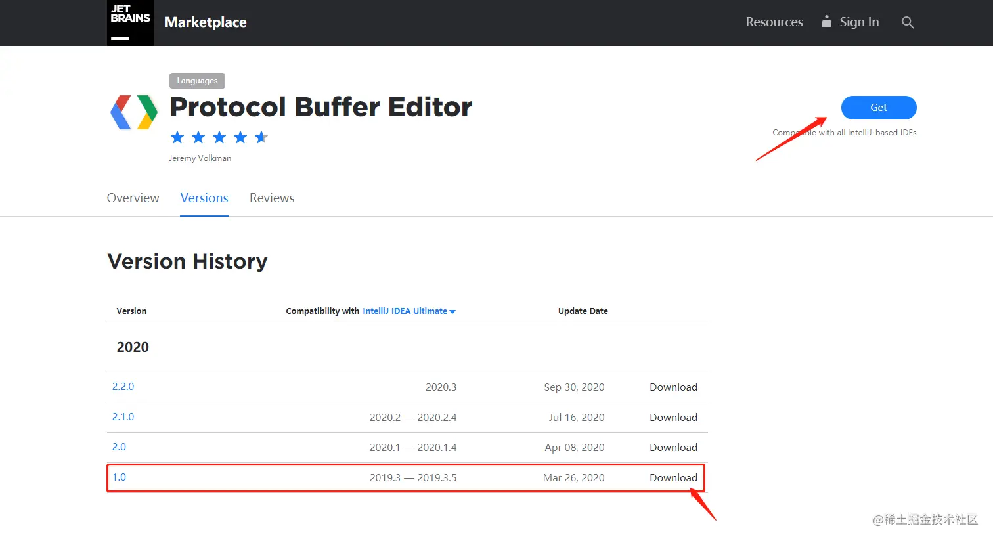
Task: Open the IntelliJ IDEA Ultimate compatibility dropdown
Action: [409, 311]
